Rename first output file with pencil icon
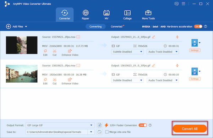The height and width of the screenshot is (138, 213). tap(153, 37)
